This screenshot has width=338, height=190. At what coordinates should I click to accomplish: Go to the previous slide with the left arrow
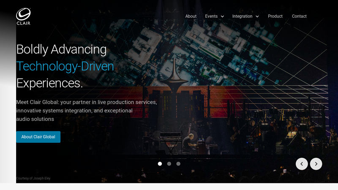pos(302,164)
